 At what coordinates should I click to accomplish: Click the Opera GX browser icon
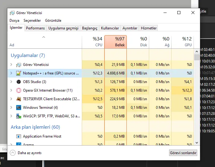pos(19,90)
